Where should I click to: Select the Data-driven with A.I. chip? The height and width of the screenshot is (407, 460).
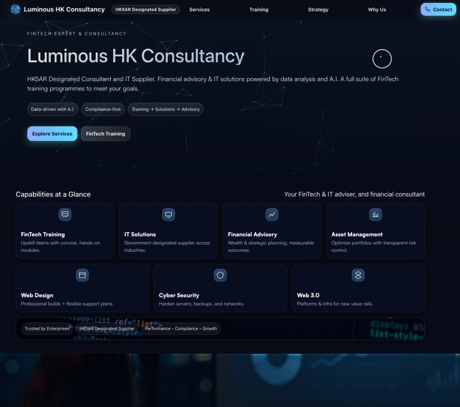click(x=53, y=109)
